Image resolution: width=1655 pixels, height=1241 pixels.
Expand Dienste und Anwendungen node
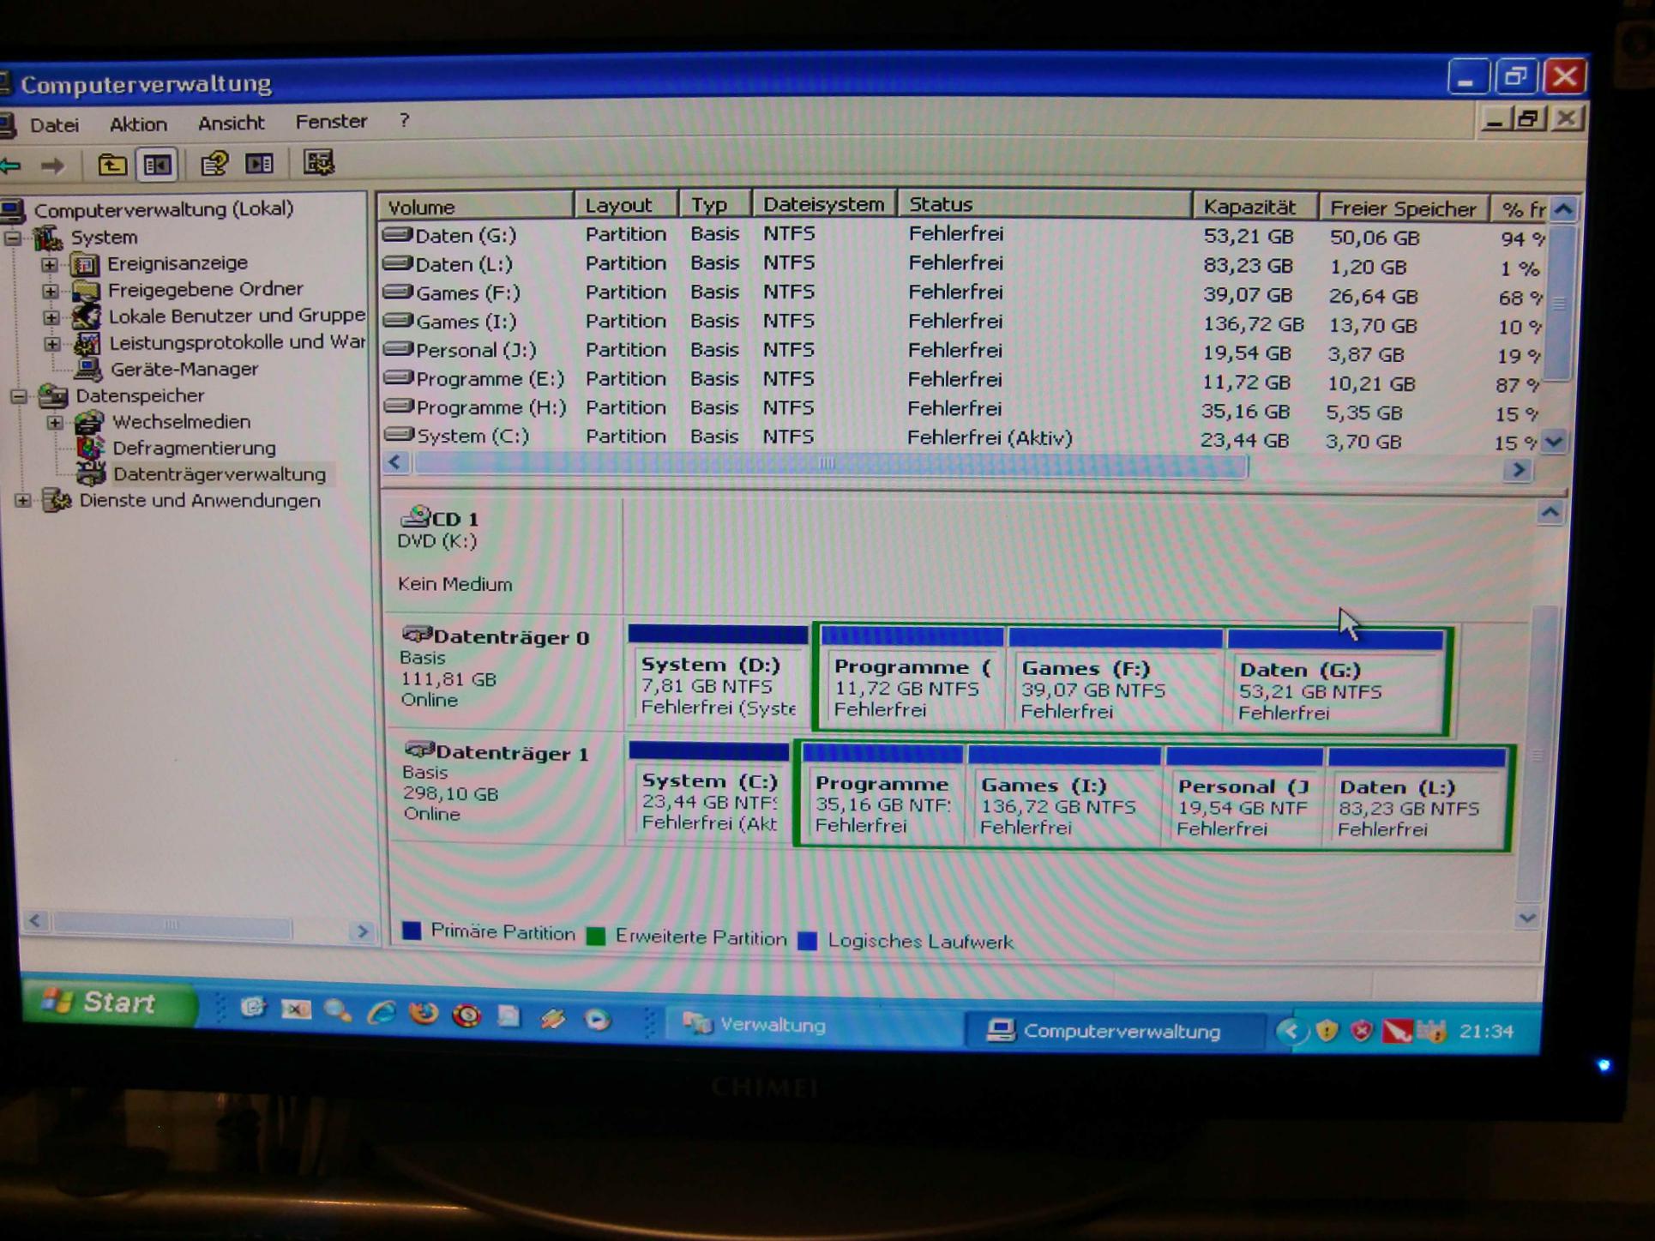(23, 500)
